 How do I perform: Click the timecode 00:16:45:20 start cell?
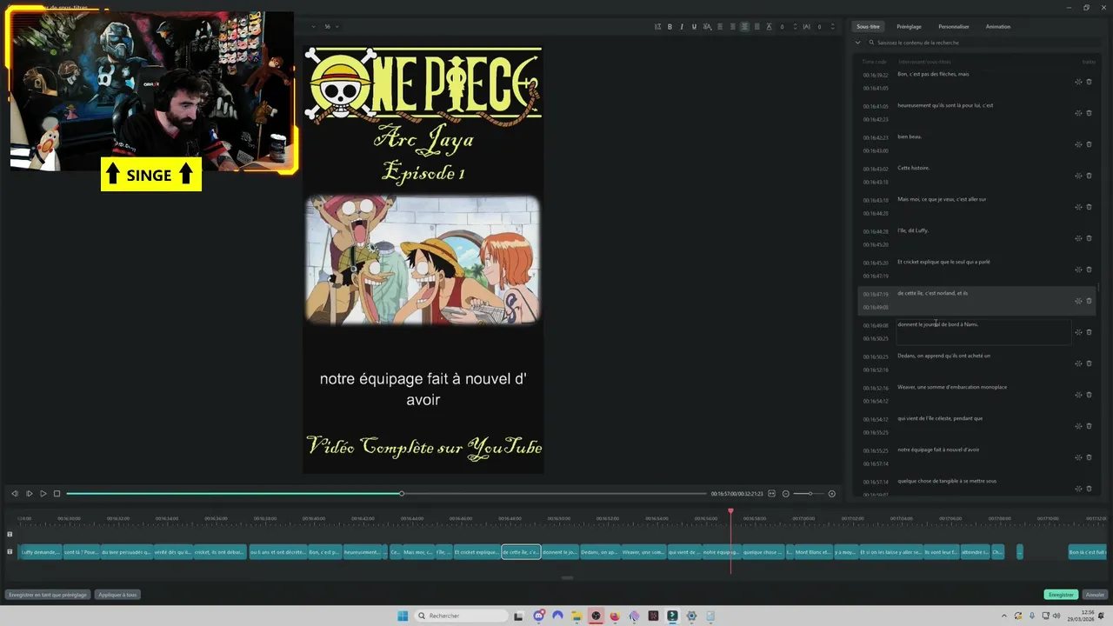coord(876,263)
